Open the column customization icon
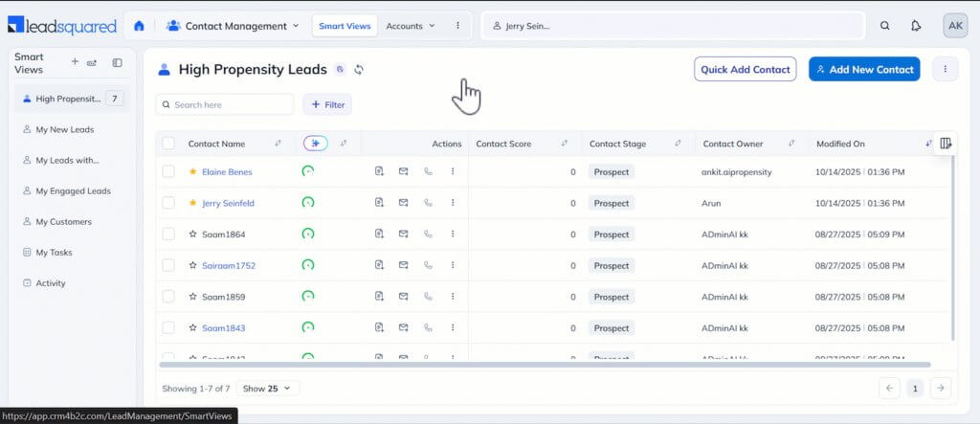The image size is (980, 424). click(x=946, y=144)
